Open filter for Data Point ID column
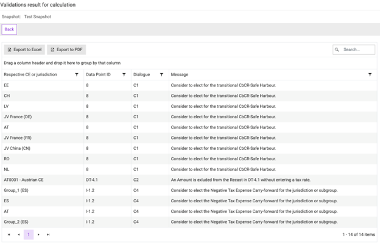This screenshot has height=248, width=380. [124, 74]
